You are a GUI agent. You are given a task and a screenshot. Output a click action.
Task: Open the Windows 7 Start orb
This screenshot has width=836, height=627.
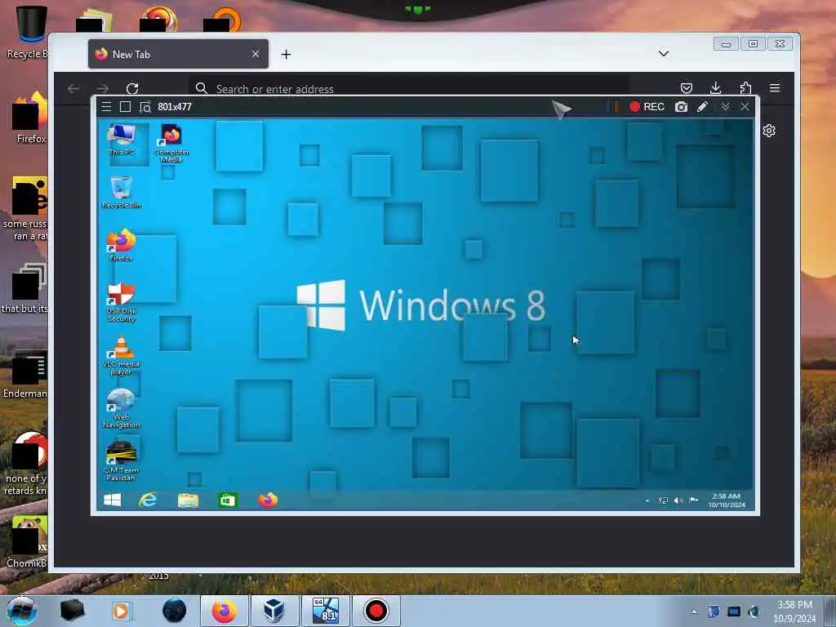tap(21, 611)
